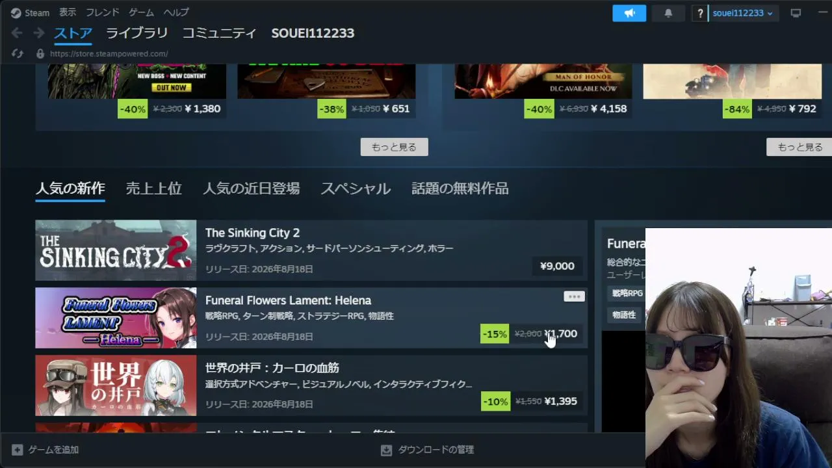Click the -15% discount badge
This screenshot has width=832, height=468.
(495, 334)
